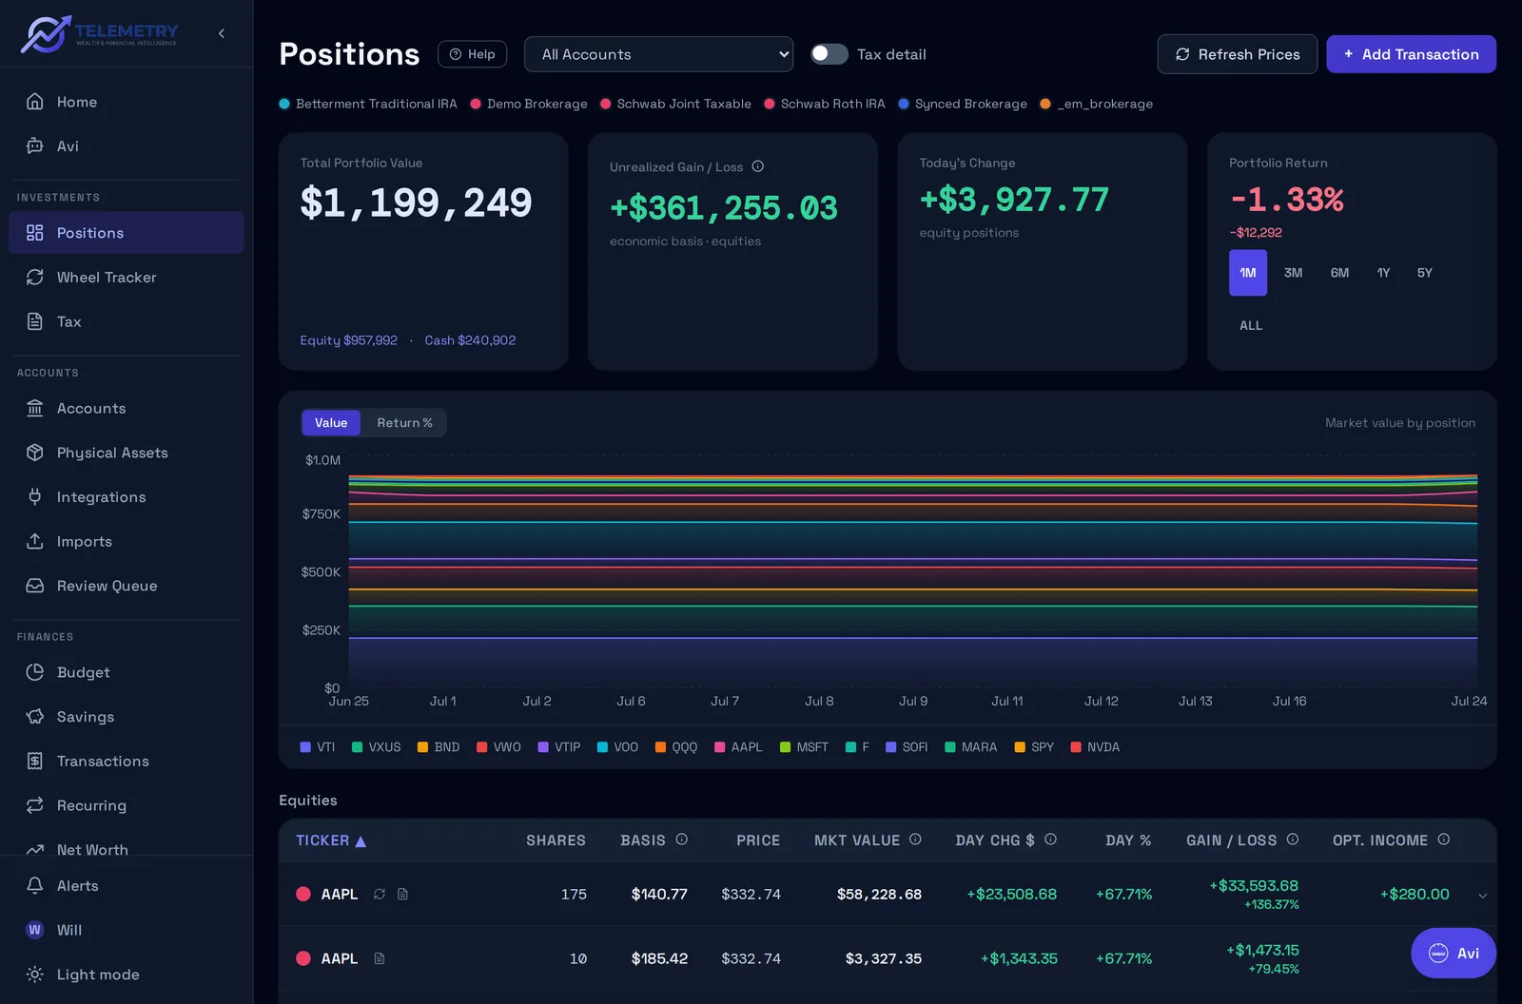The width and height of the screenshot is (1522, 1004).
Task: Click the Demo Brokerage account legend
Action: (x=529, y=104)
